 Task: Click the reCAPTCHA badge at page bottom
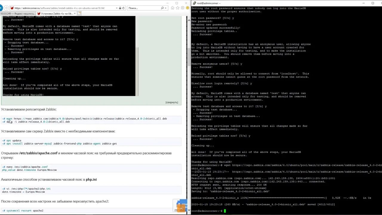pyautogui.click(x=180, y=206)
